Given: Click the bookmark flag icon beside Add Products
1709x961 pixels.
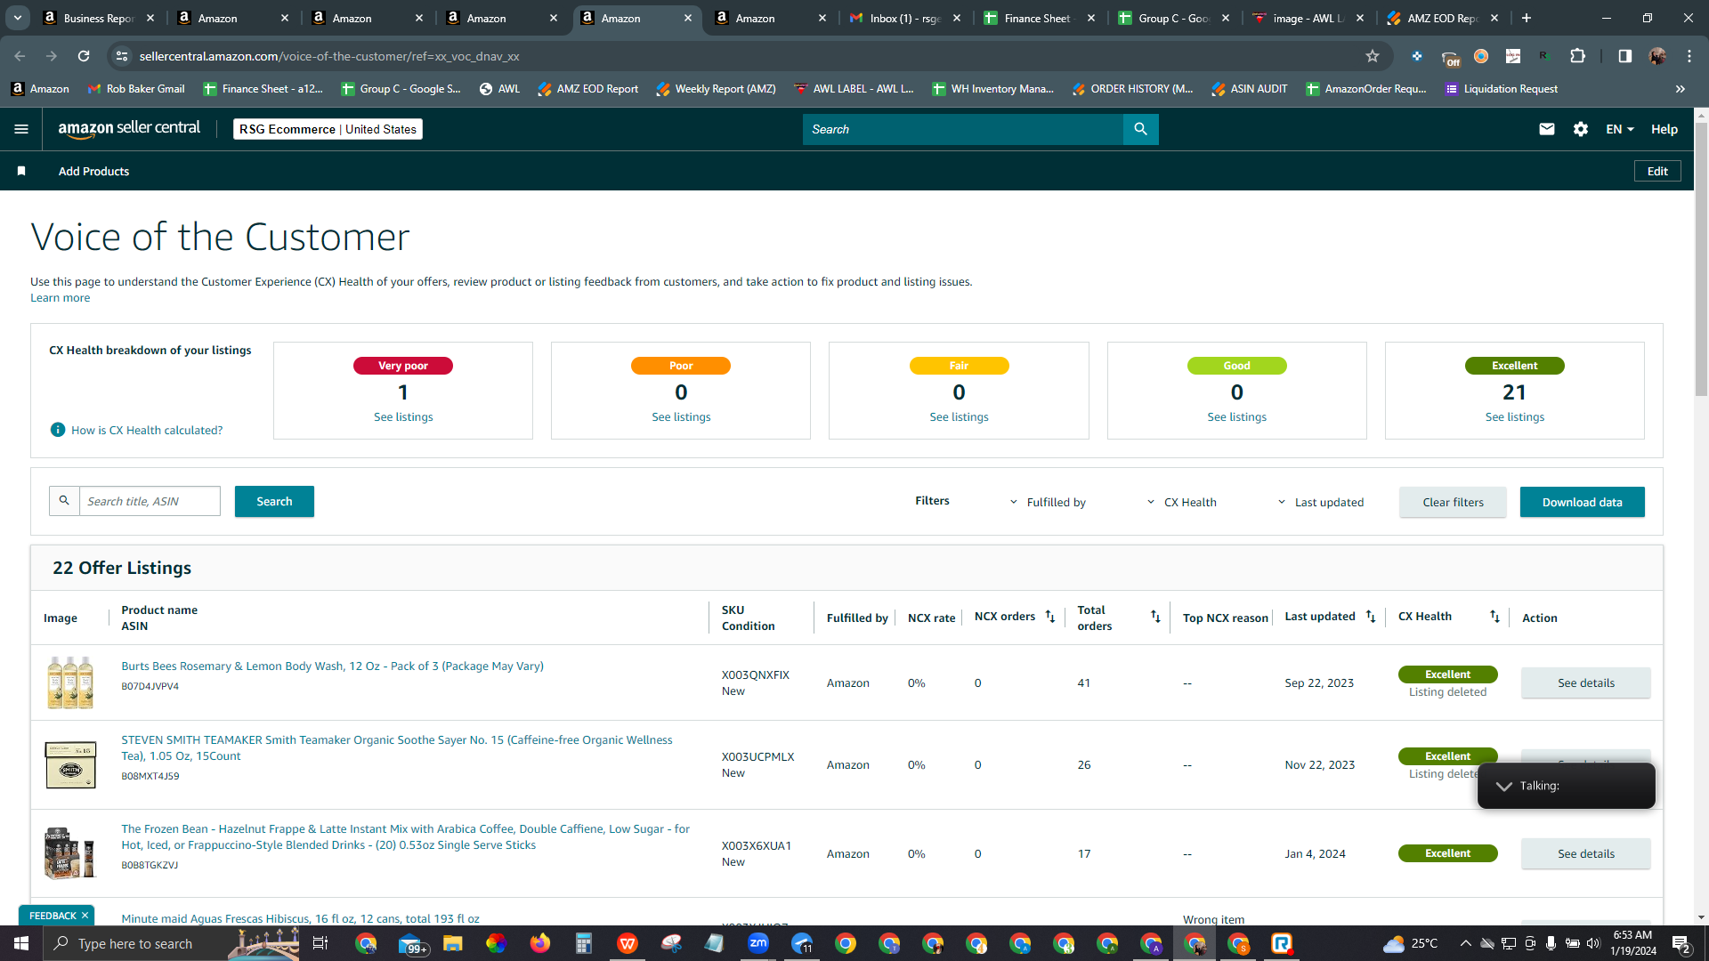Looking at the screenshot, I should [x=21, y=171].
